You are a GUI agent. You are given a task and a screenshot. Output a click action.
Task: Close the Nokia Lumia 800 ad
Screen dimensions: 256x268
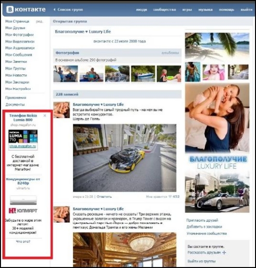[x=45, y=116]
